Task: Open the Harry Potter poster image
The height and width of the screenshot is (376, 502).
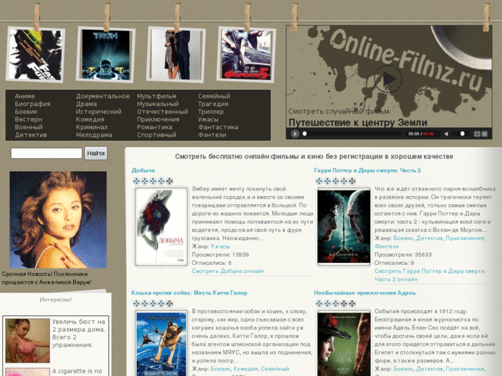Action: [x=344, y=227]
